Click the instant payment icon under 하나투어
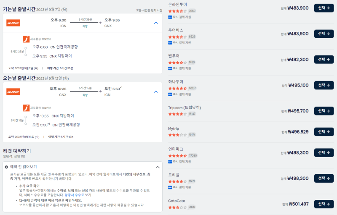Image resolution: width=337 pixels, height=215 pixels. (170, 94)
